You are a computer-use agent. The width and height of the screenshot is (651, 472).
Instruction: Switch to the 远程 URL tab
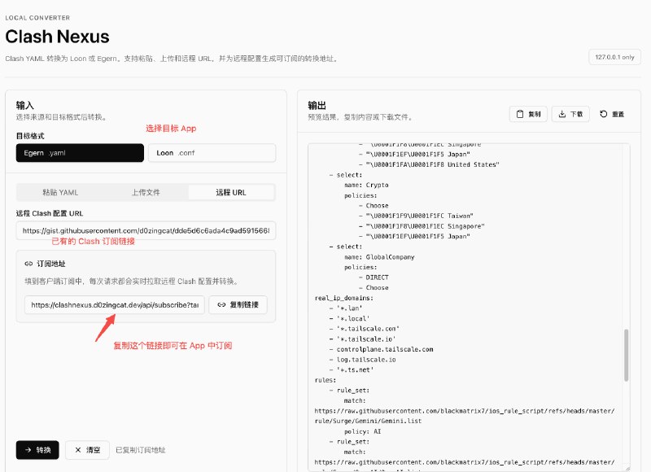(231, 192)
